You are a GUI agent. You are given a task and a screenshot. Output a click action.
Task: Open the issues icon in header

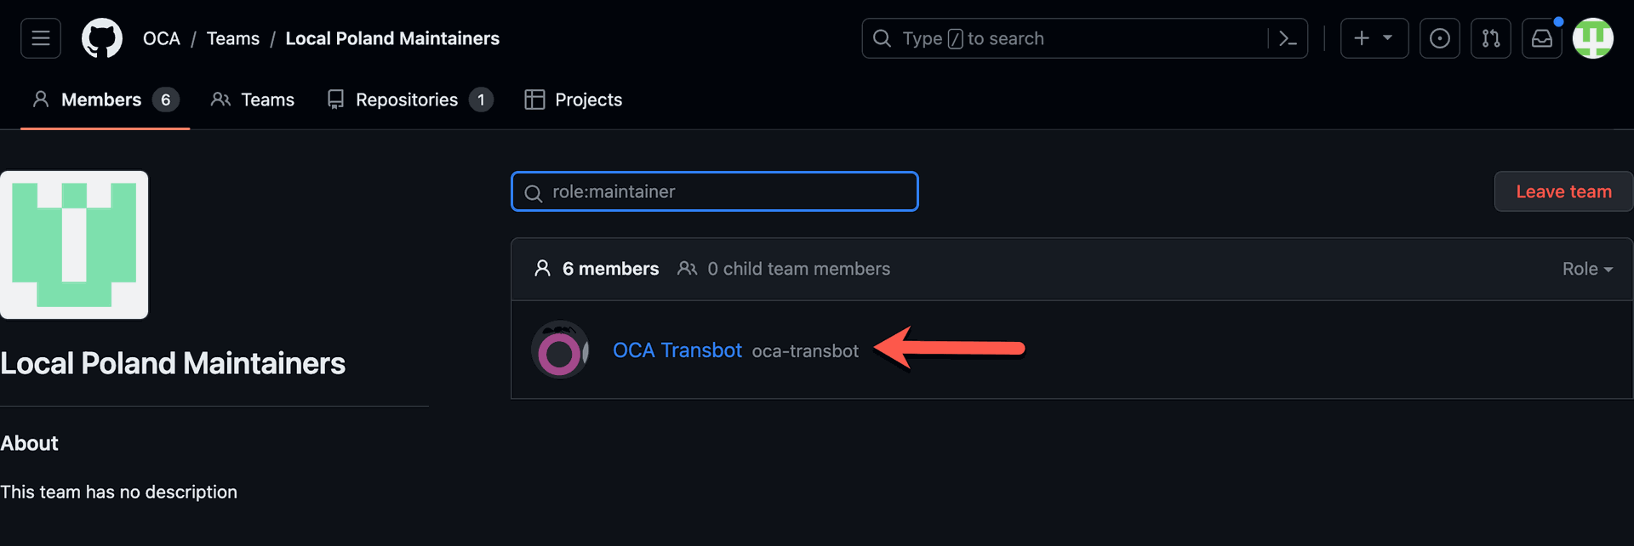point(1440,38)
